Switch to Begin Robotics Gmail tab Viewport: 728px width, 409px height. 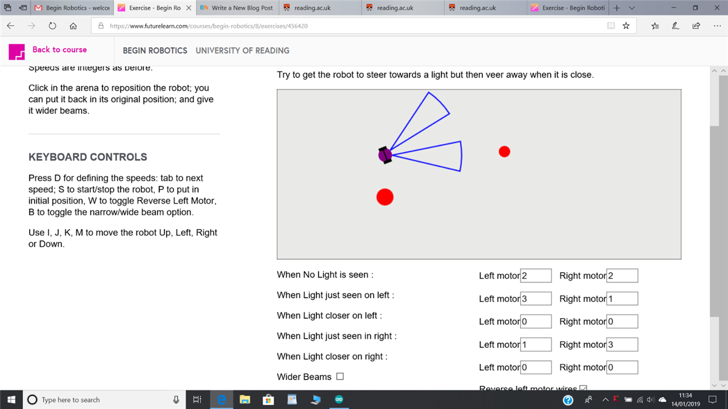click(x=71, y=8)
